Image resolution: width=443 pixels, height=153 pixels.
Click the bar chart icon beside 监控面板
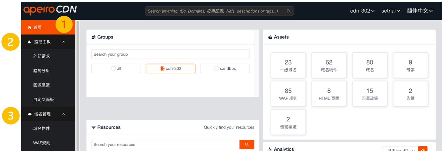(x=30, y=42)
